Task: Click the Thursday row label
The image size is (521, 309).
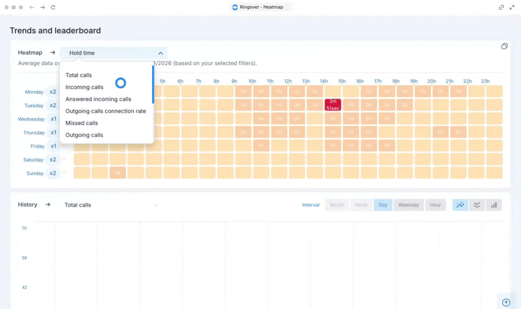Action: pyautogui.click(x=34, y=132)
